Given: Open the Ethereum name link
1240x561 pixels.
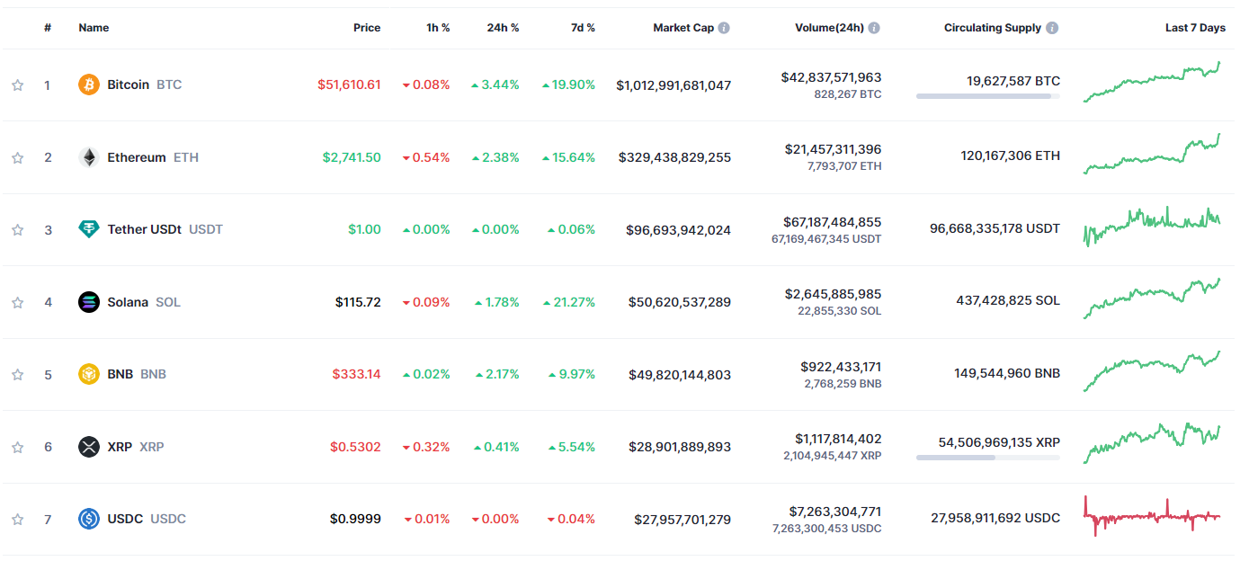Looking at the screenshot, I should [137, 157].
